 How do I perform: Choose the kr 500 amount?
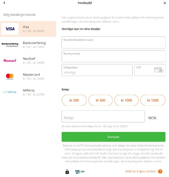100,100
